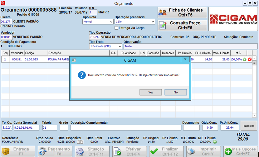Click the Seq. column header
This screenshot has width=259, height=157.
pos(5,53)
